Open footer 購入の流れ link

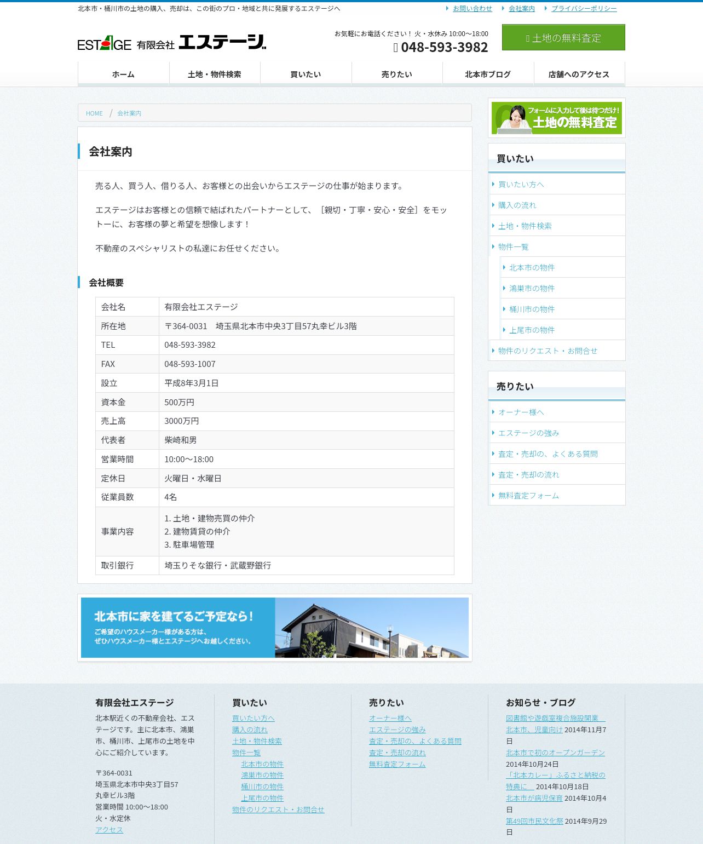250,730
